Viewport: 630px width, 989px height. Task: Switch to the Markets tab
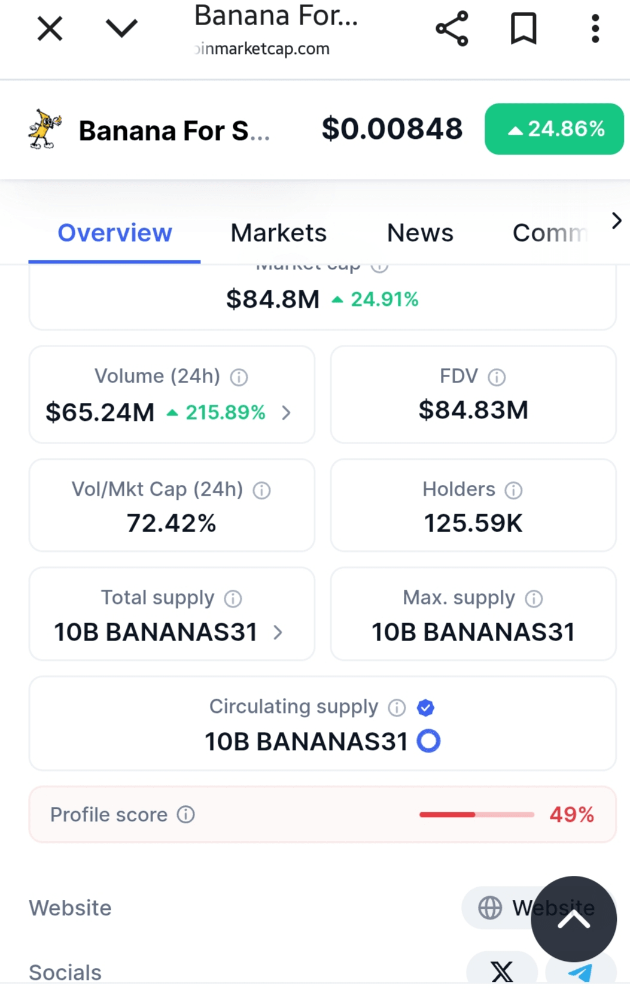pyautogui.click(x=278, y=233)
